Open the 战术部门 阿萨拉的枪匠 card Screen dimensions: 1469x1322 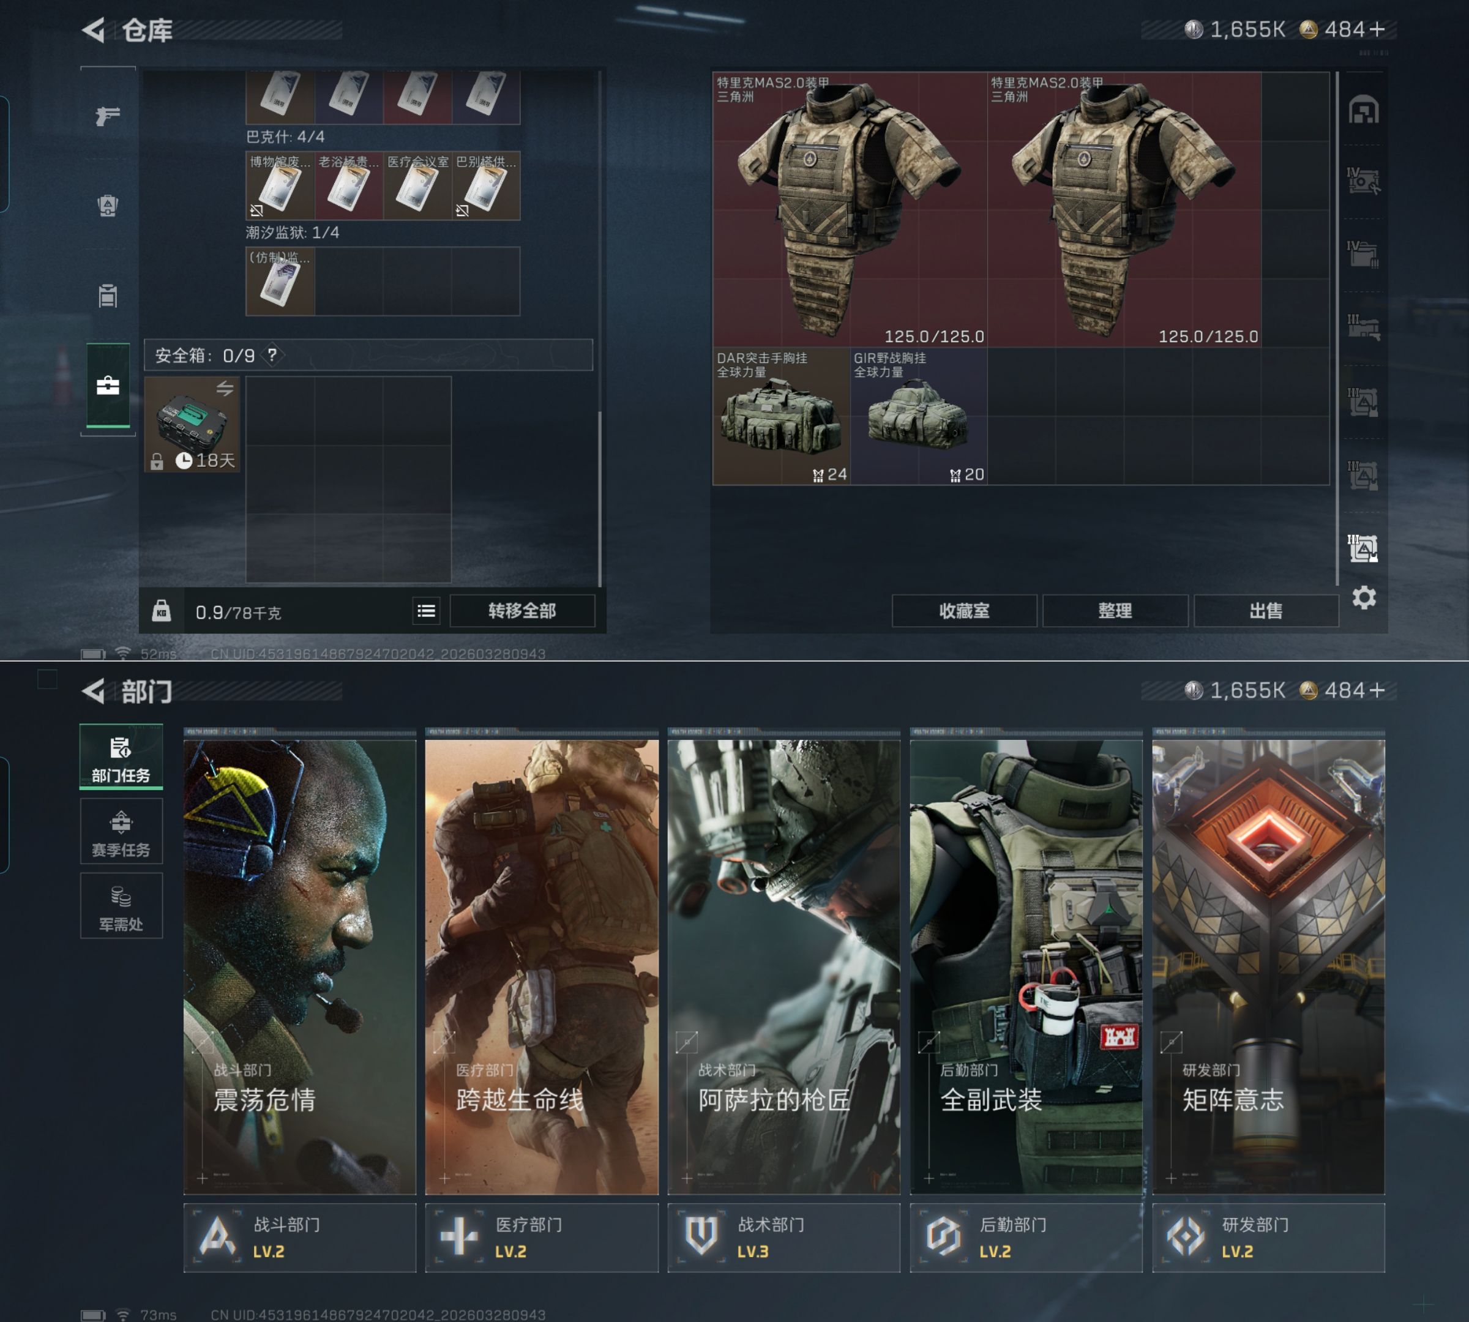click(x=783, y=966)
